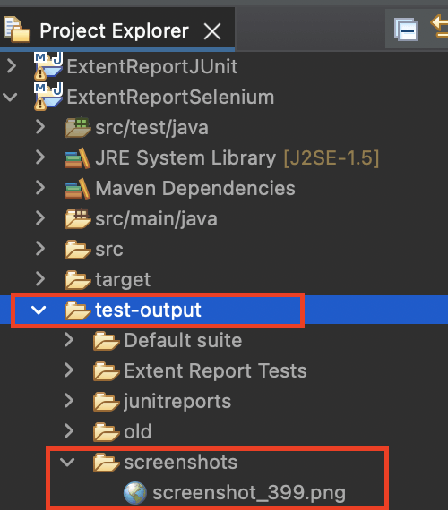Expand the src folder arrow
The height and width of the screenshot is (510, 448).
coord(40,249)
